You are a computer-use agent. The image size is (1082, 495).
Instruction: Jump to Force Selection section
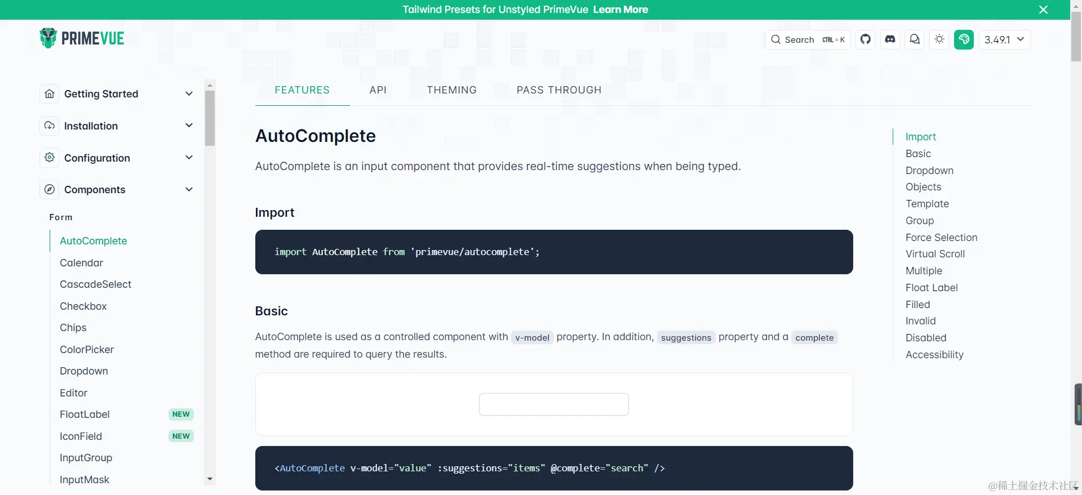click(942, 238)
